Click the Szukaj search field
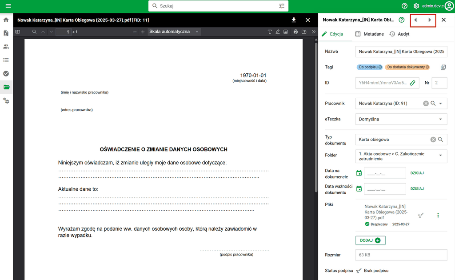Screen dimensions: 455x280 tap(218, 6)
